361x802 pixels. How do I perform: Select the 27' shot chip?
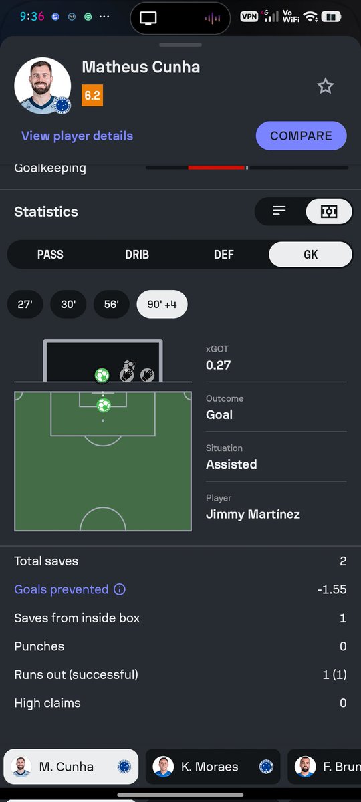(x=25, y=304)
